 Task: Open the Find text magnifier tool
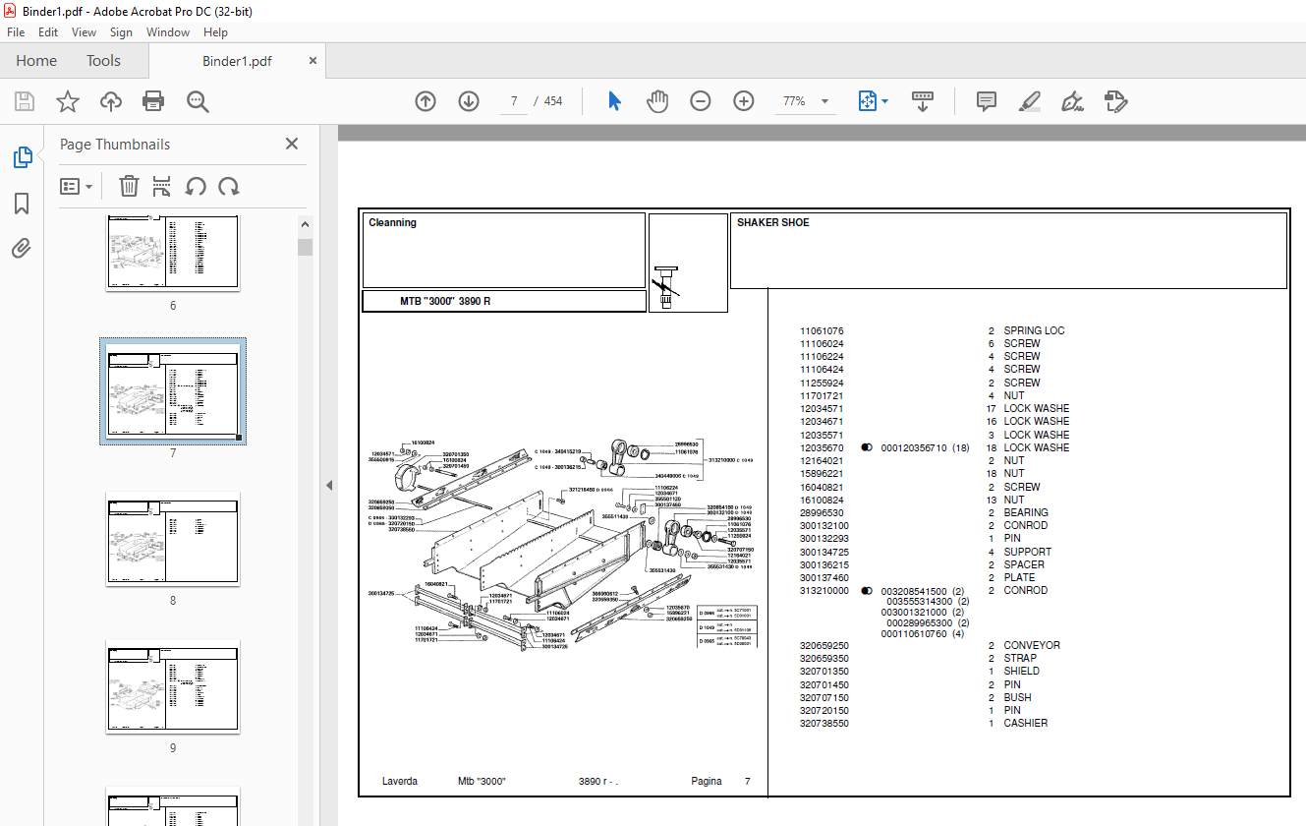click(x=198, y=101)
